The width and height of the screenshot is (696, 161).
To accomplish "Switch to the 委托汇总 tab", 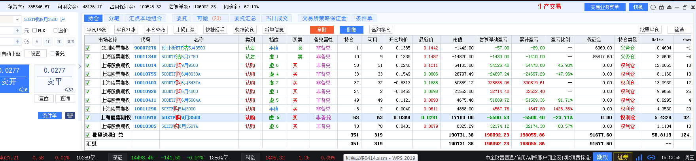I will [x=245, y=18].
